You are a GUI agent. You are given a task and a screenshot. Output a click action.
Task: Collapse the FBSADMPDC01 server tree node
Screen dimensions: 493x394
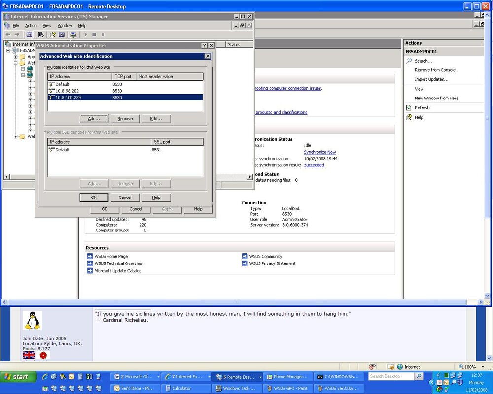(x=8, y=50)
